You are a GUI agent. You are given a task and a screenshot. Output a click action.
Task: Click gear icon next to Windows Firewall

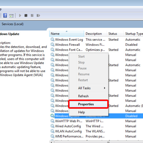pyautogui.click(x=52, y=45)
